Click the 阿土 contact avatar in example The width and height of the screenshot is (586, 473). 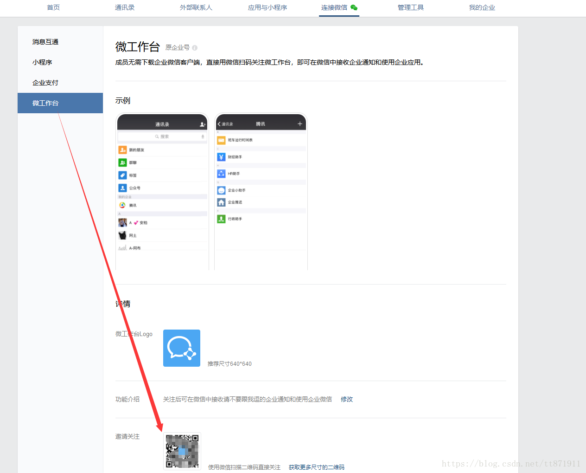click(122, 235)
